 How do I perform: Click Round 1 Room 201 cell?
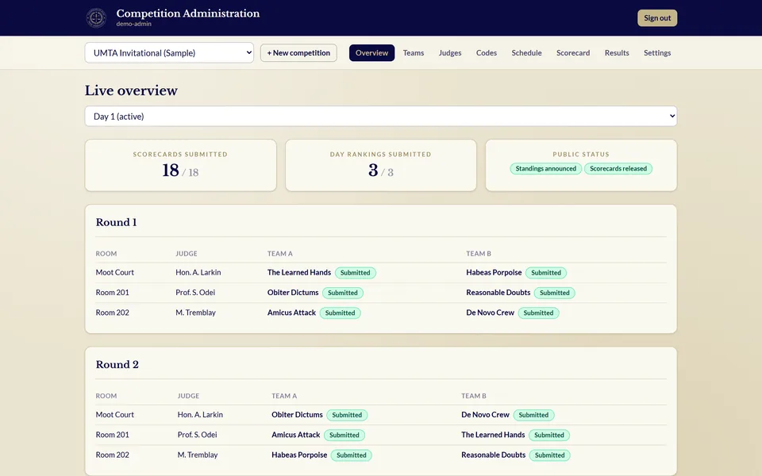click(x=112, y=293)
